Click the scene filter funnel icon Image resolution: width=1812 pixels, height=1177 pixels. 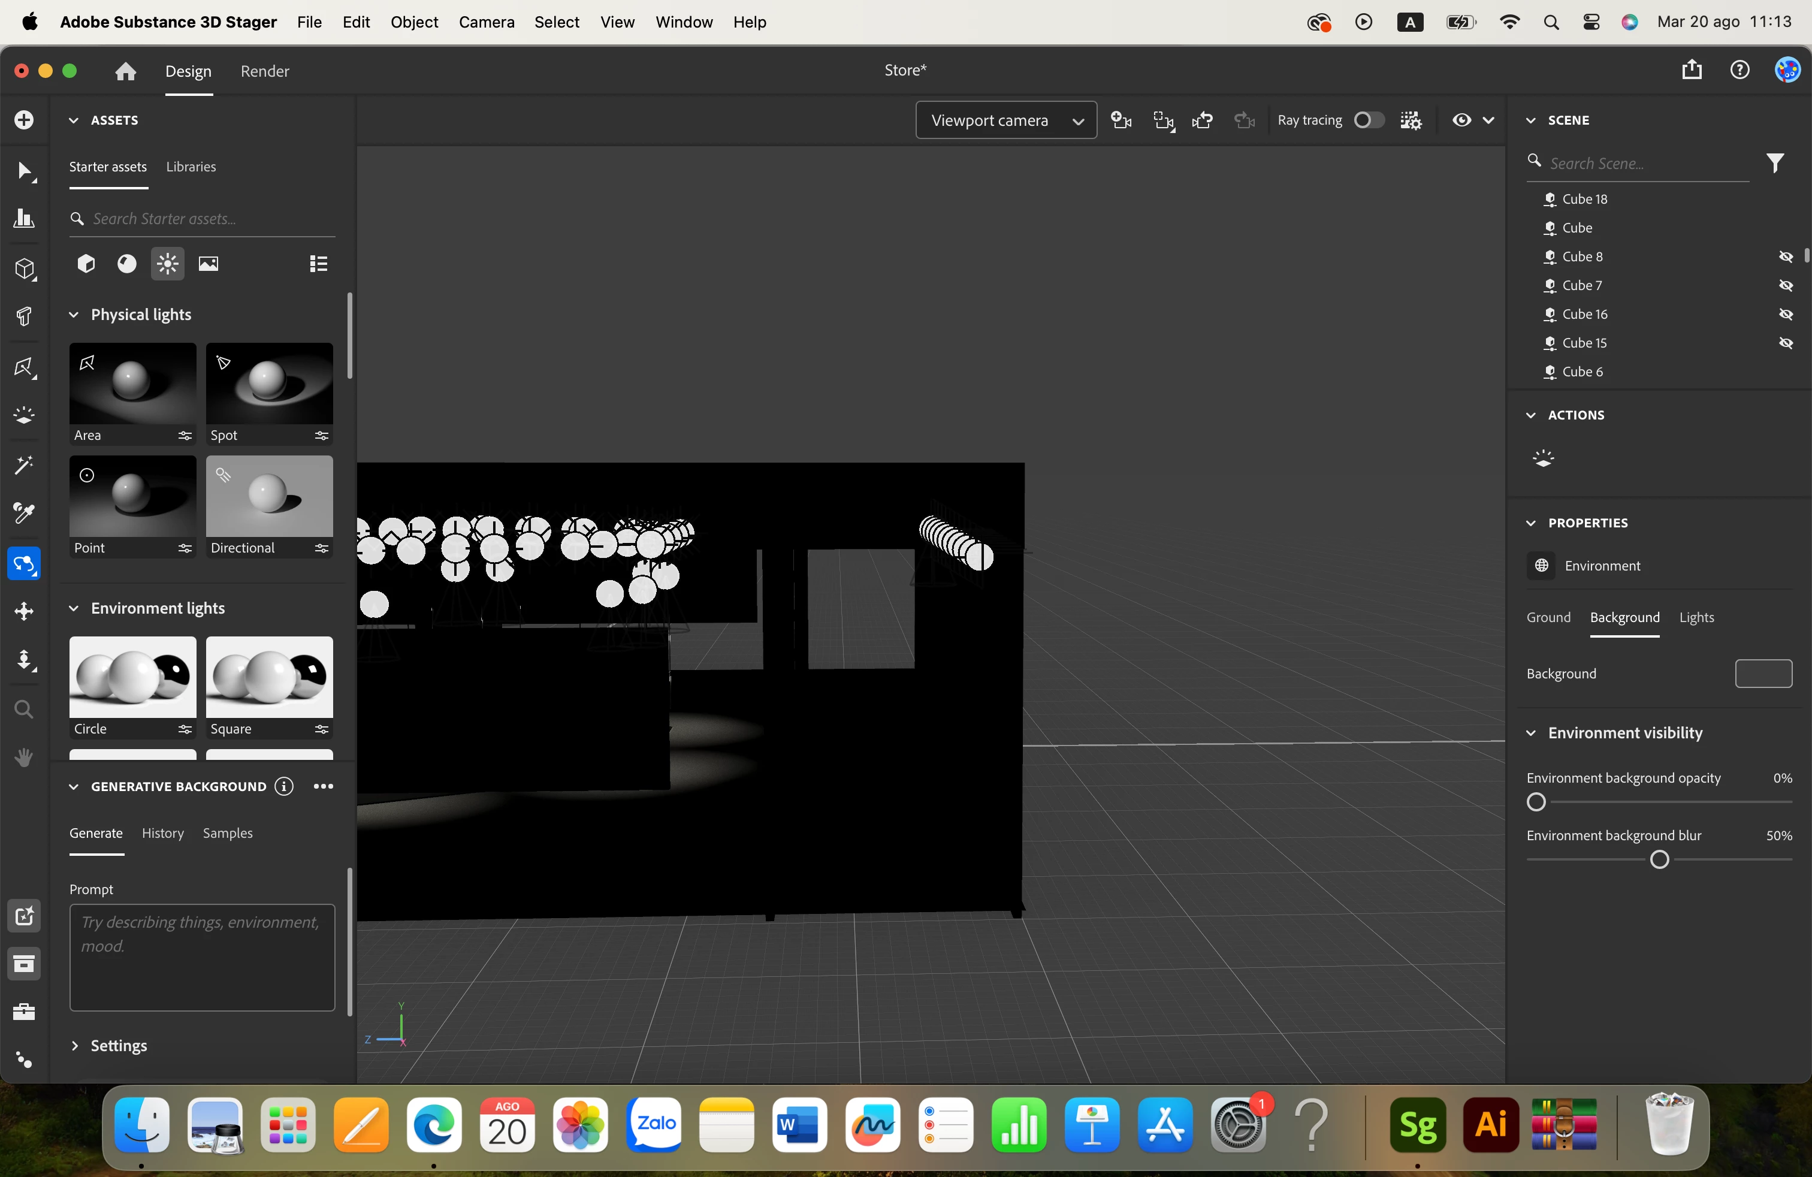(x=1775, y=163)
